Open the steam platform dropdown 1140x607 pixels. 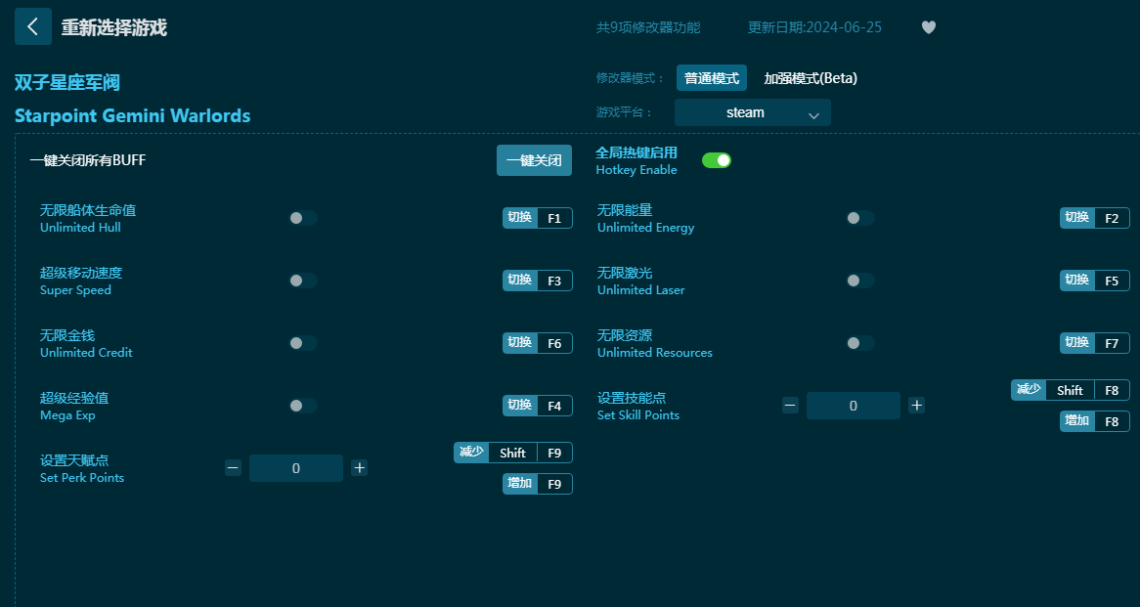753,112
